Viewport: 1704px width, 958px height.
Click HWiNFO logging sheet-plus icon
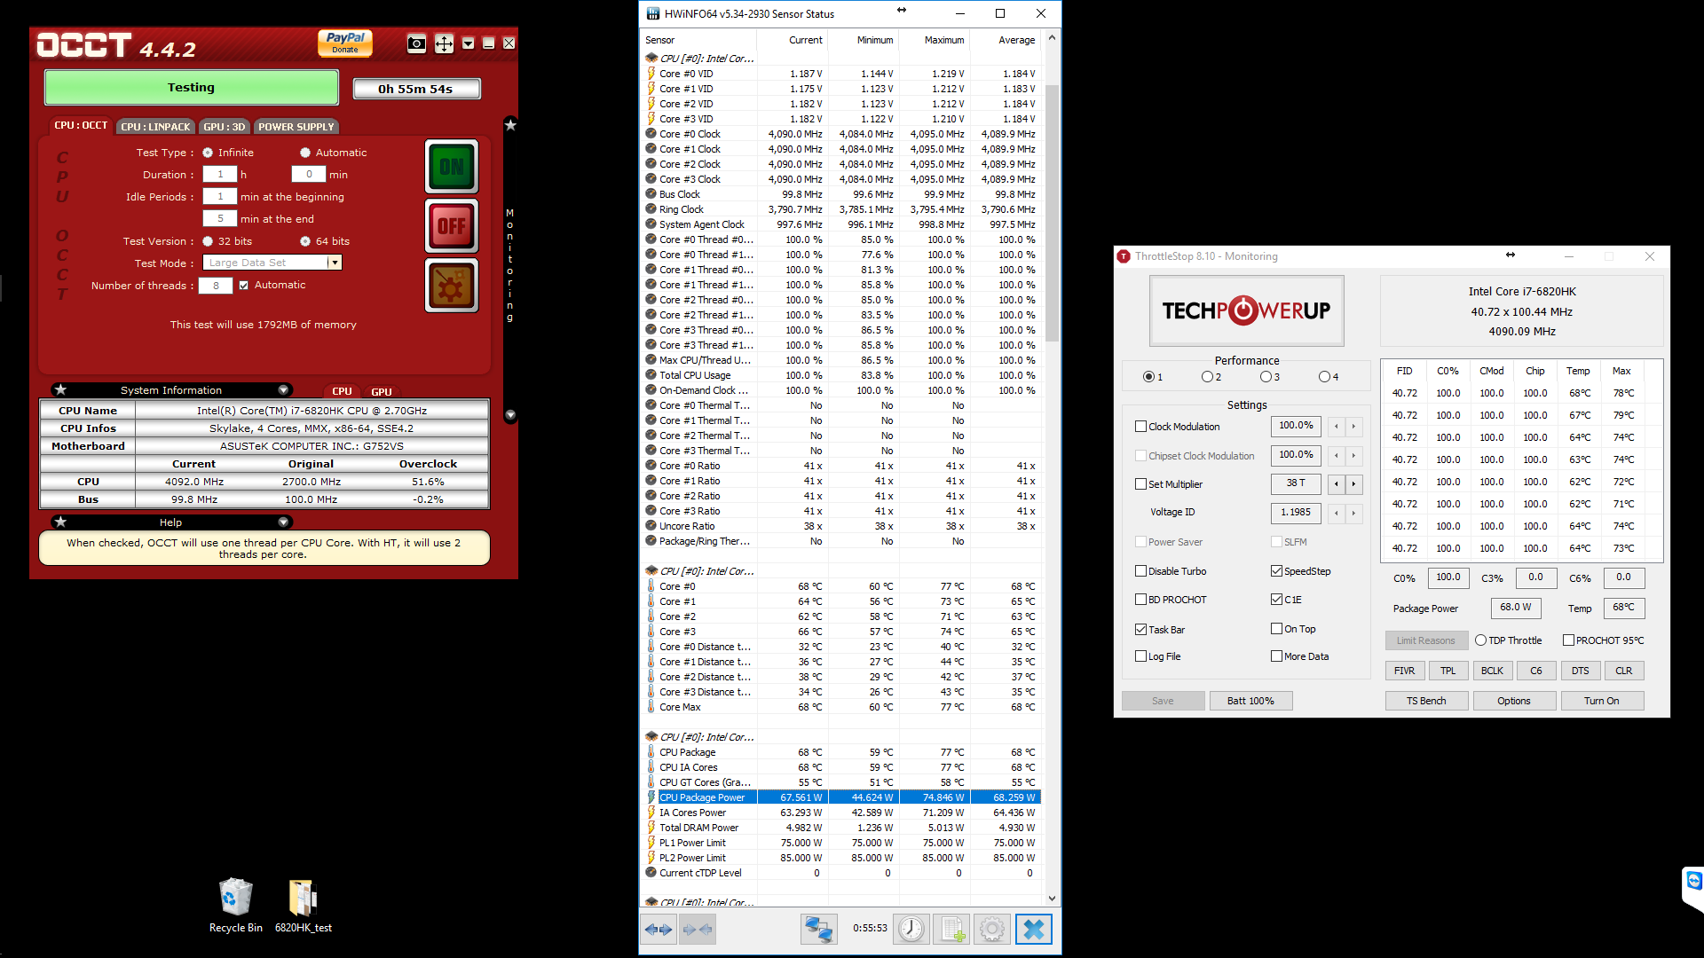click(x=951, y=929)
